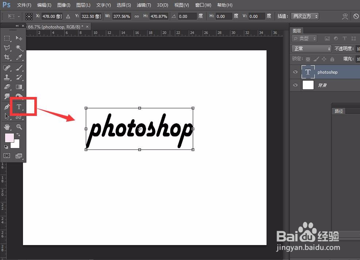Open the 3D(D) menu
The image size is (360, 260).
162,5
